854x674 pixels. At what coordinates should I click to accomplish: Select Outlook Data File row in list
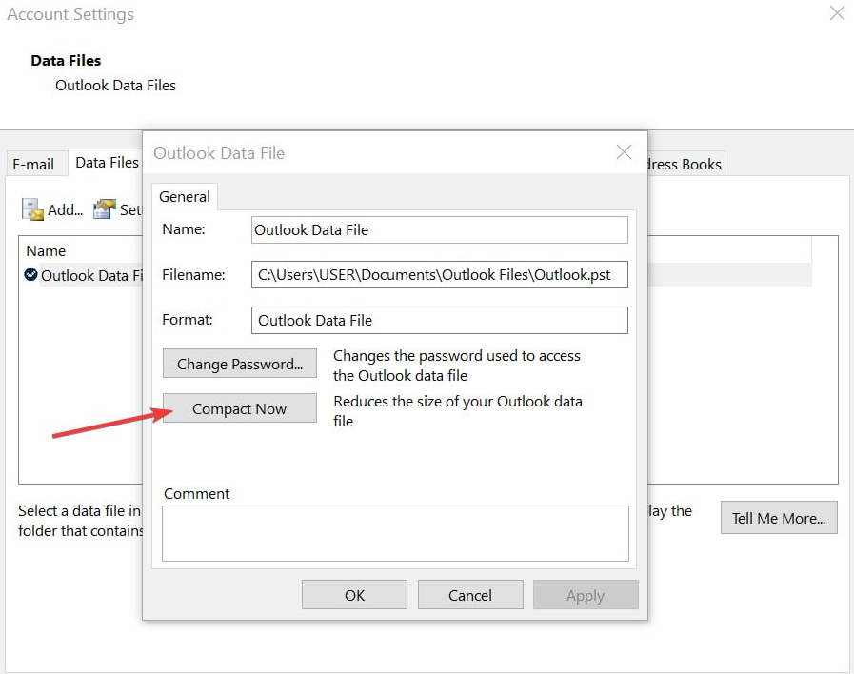click(x=85, y=275)
